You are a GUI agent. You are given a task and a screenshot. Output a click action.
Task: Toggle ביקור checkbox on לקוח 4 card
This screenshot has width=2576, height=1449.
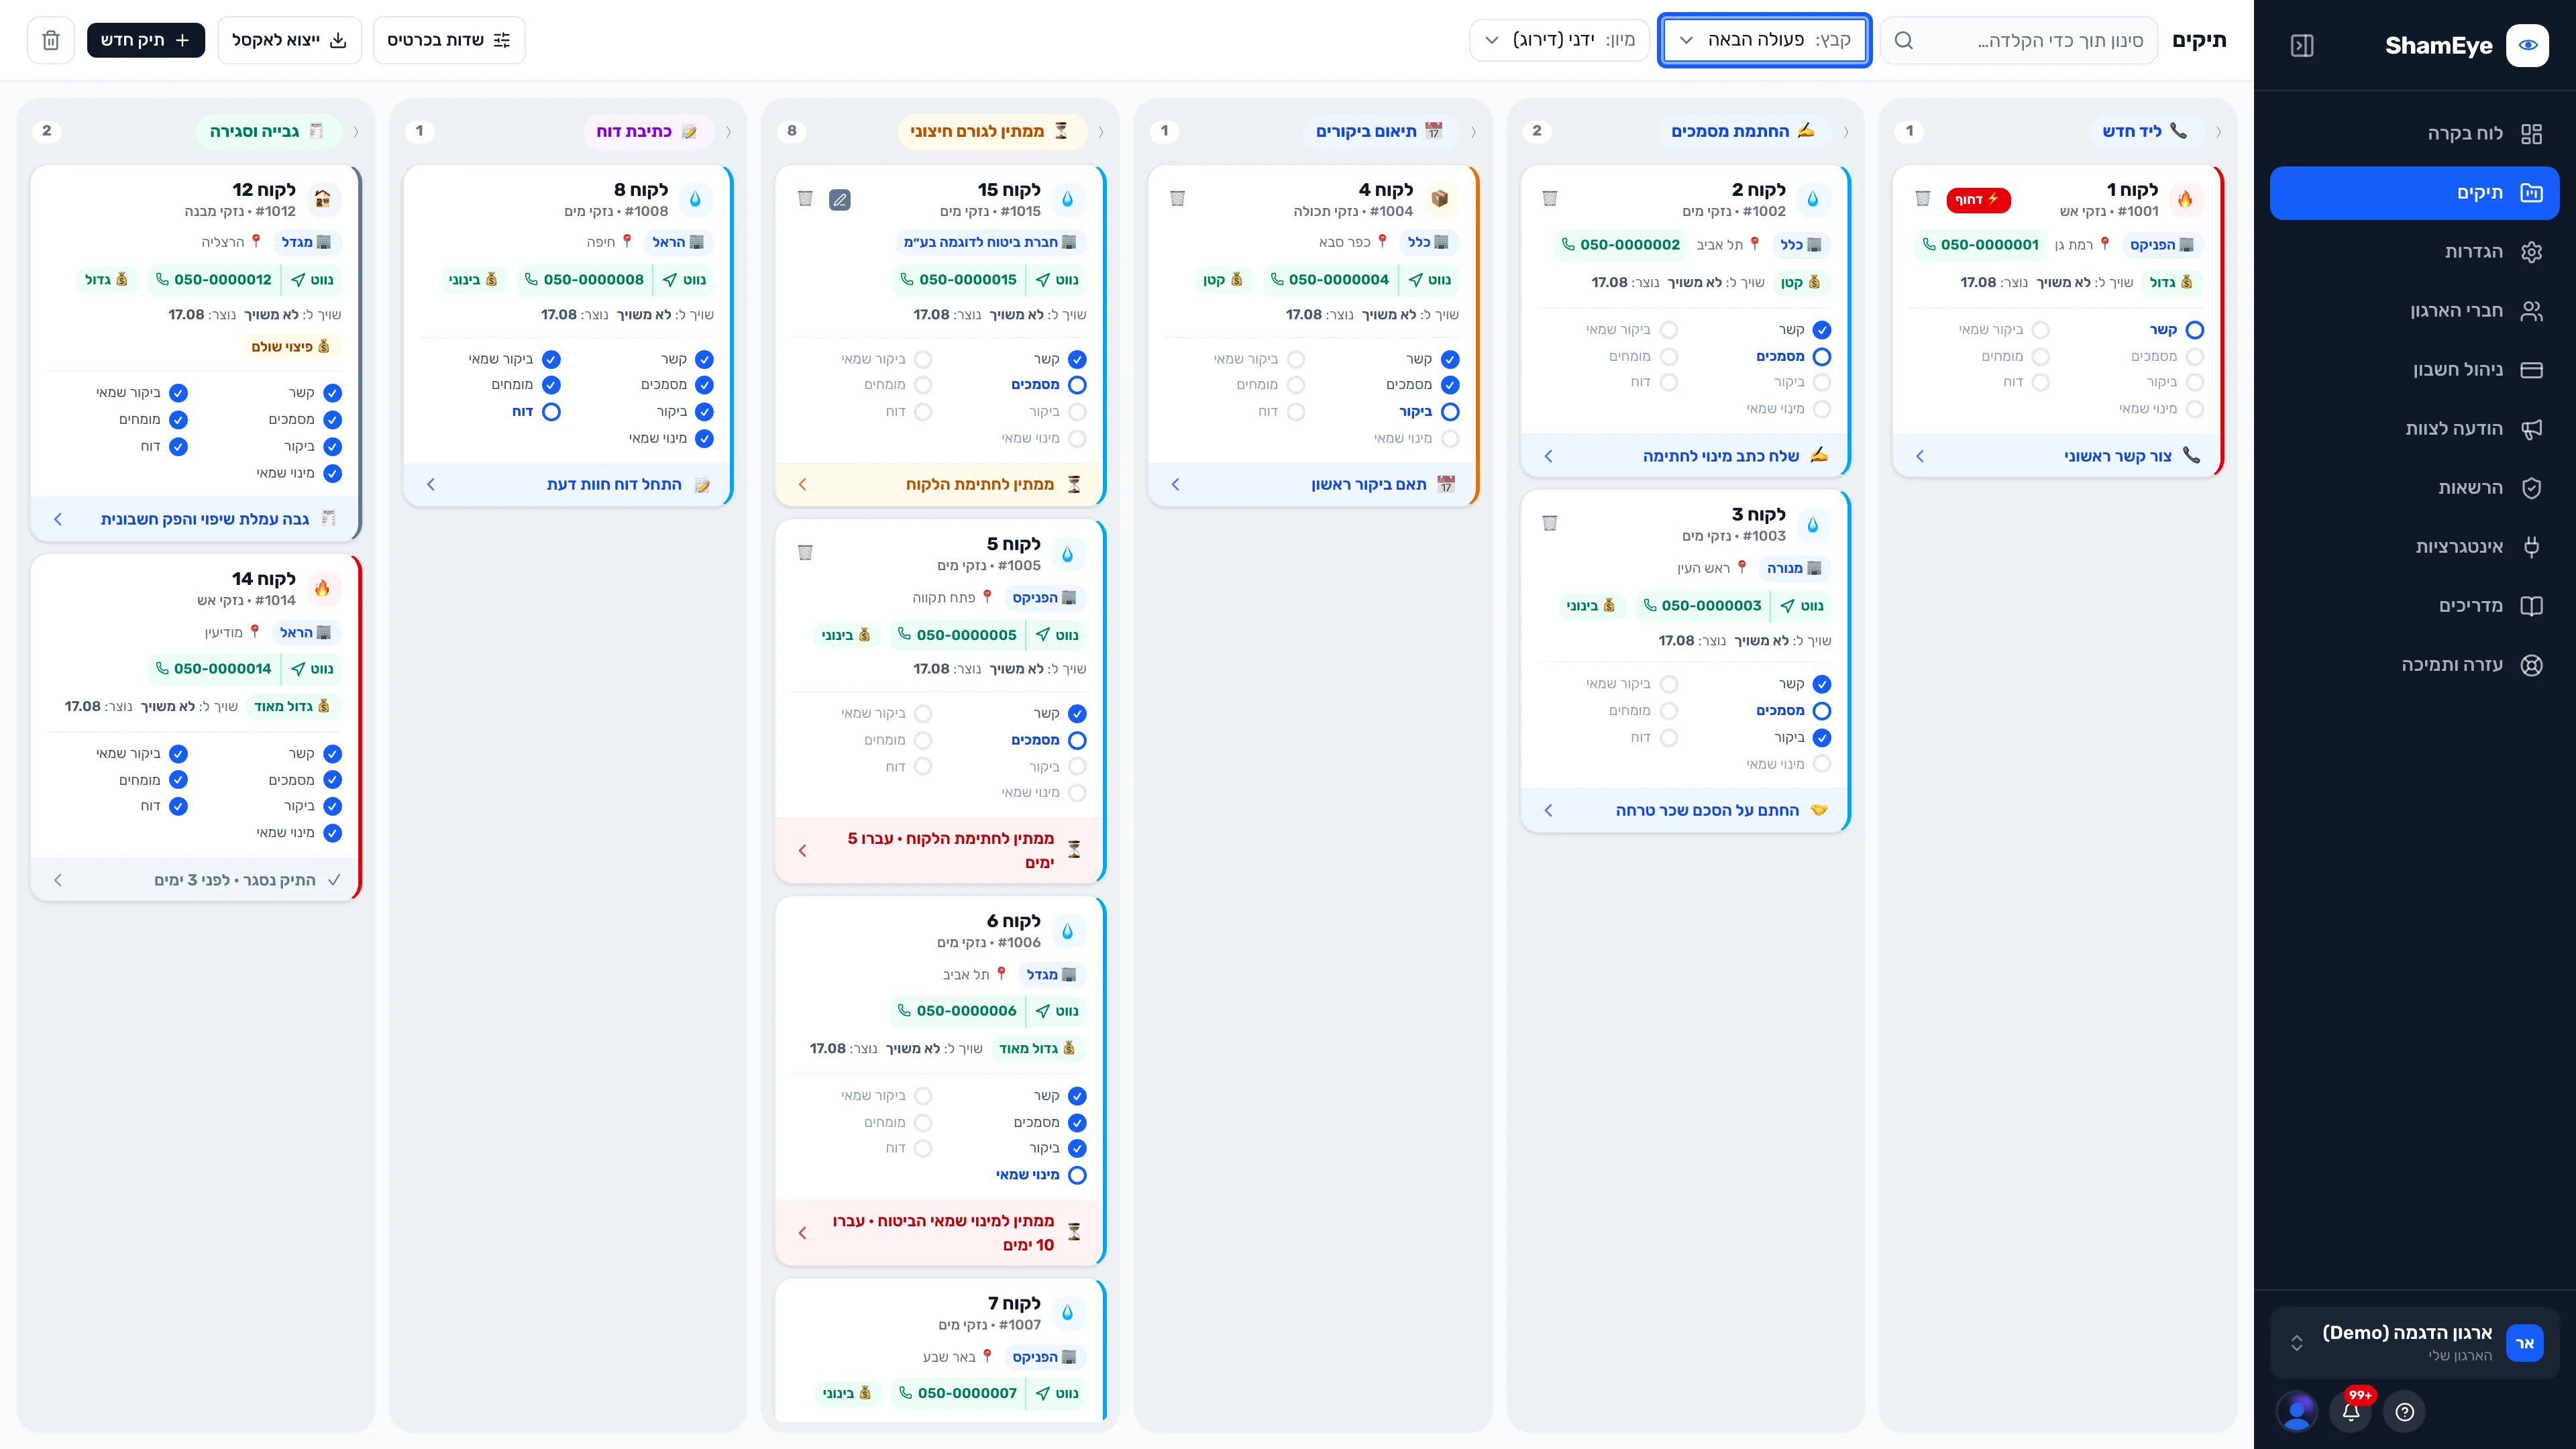pyautogui.click(x=1450, y=412)
